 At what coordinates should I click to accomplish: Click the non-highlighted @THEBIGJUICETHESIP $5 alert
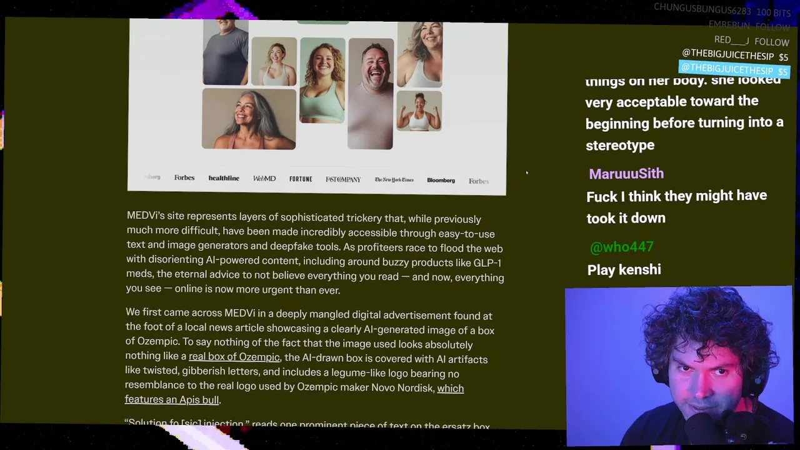tap(735, 56)
